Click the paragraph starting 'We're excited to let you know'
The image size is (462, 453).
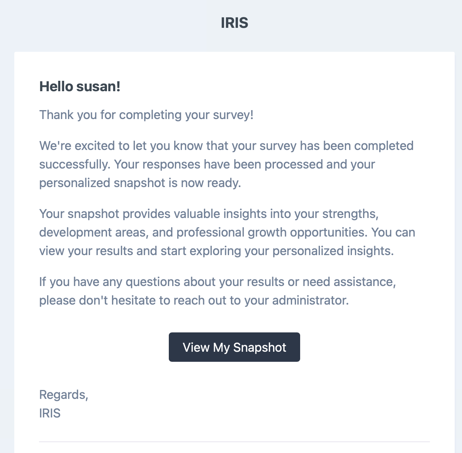(x=226, y=164)
